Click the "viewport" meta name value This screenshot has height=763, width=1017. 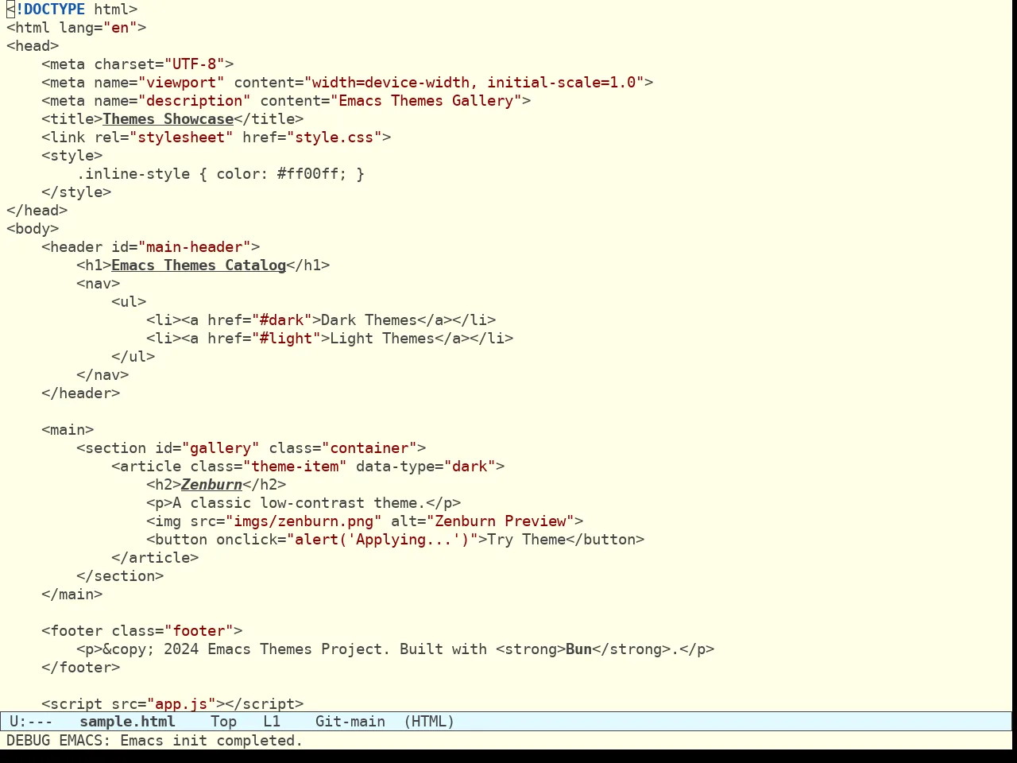tap(181, 83)
